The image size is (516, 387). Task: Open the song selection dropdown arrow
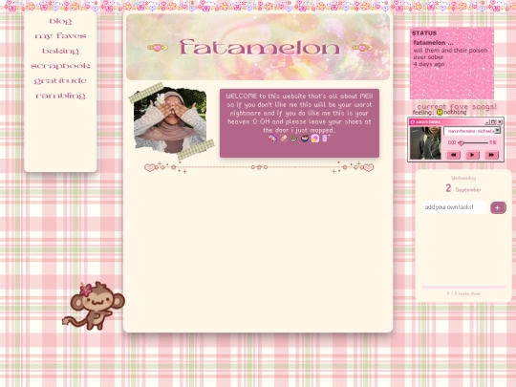click(x=497, y=131)
